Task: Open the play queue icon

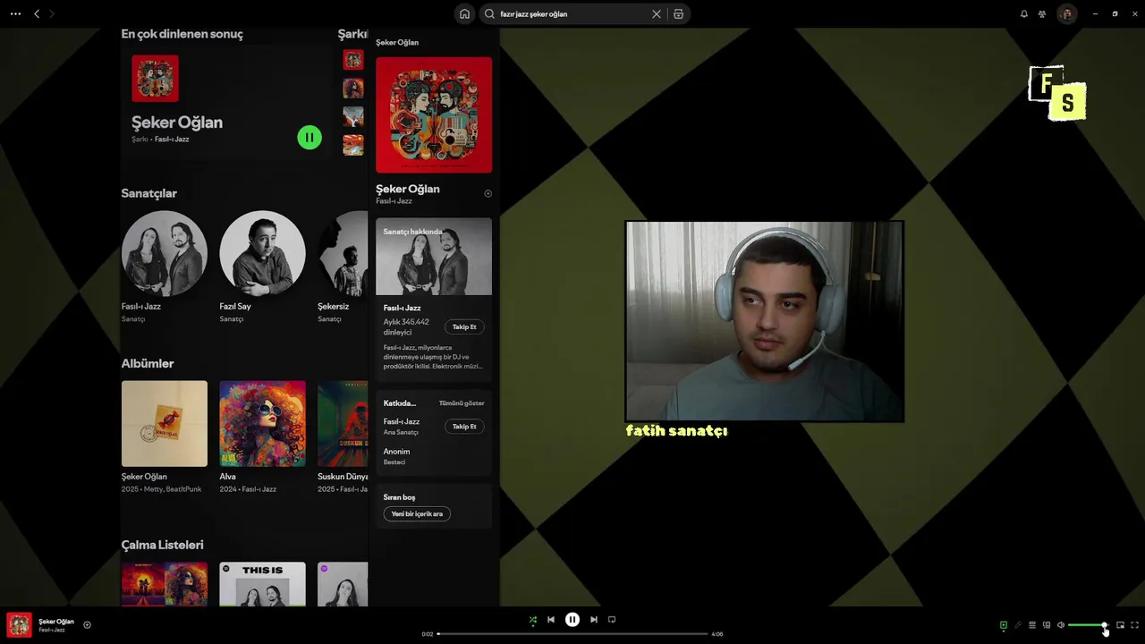Action: coord(1032,625)
